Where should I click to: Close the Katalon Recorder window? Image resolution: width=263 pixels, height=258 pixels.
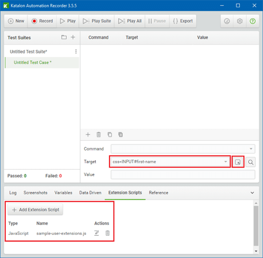click(254, 5)
